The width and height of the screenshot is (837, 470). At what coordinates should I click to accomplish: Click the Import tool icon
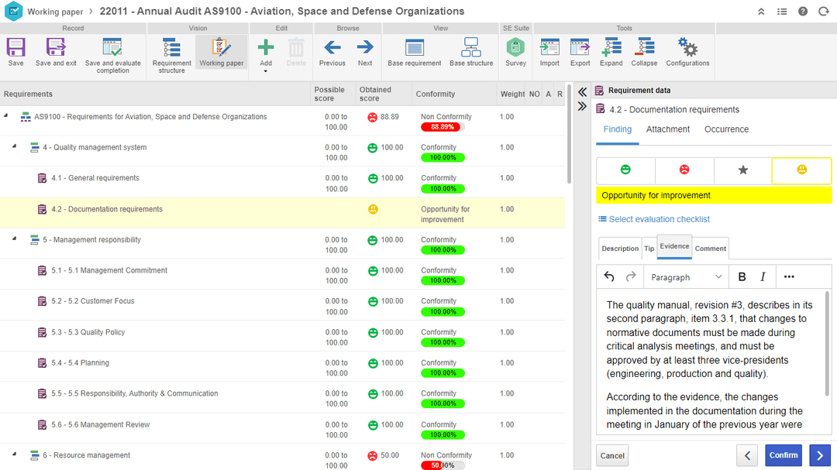click(x=549, y=47)
